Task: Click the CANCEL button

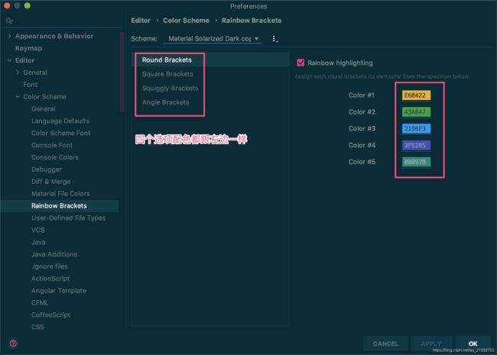Action: 385,344
